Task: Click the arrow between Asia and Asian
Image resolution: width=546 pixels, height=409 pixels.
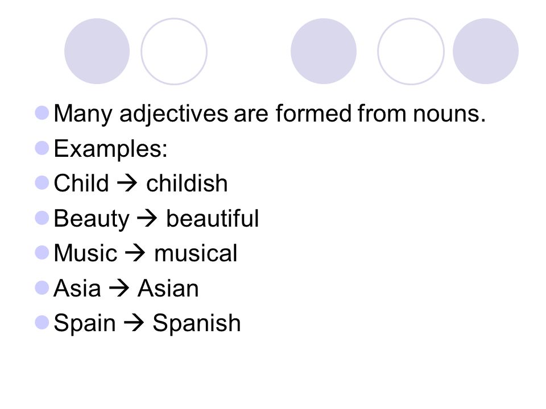Action: pos(119,289)
